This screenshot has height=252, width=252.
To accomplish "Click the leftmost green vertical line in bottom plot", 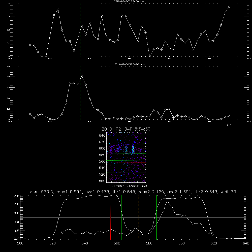I will coord(61,217).
